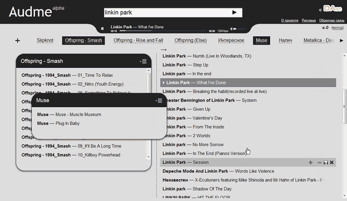Open the О проекте link
Viewport: 347px width, 201px height.
tap(289, 20)
